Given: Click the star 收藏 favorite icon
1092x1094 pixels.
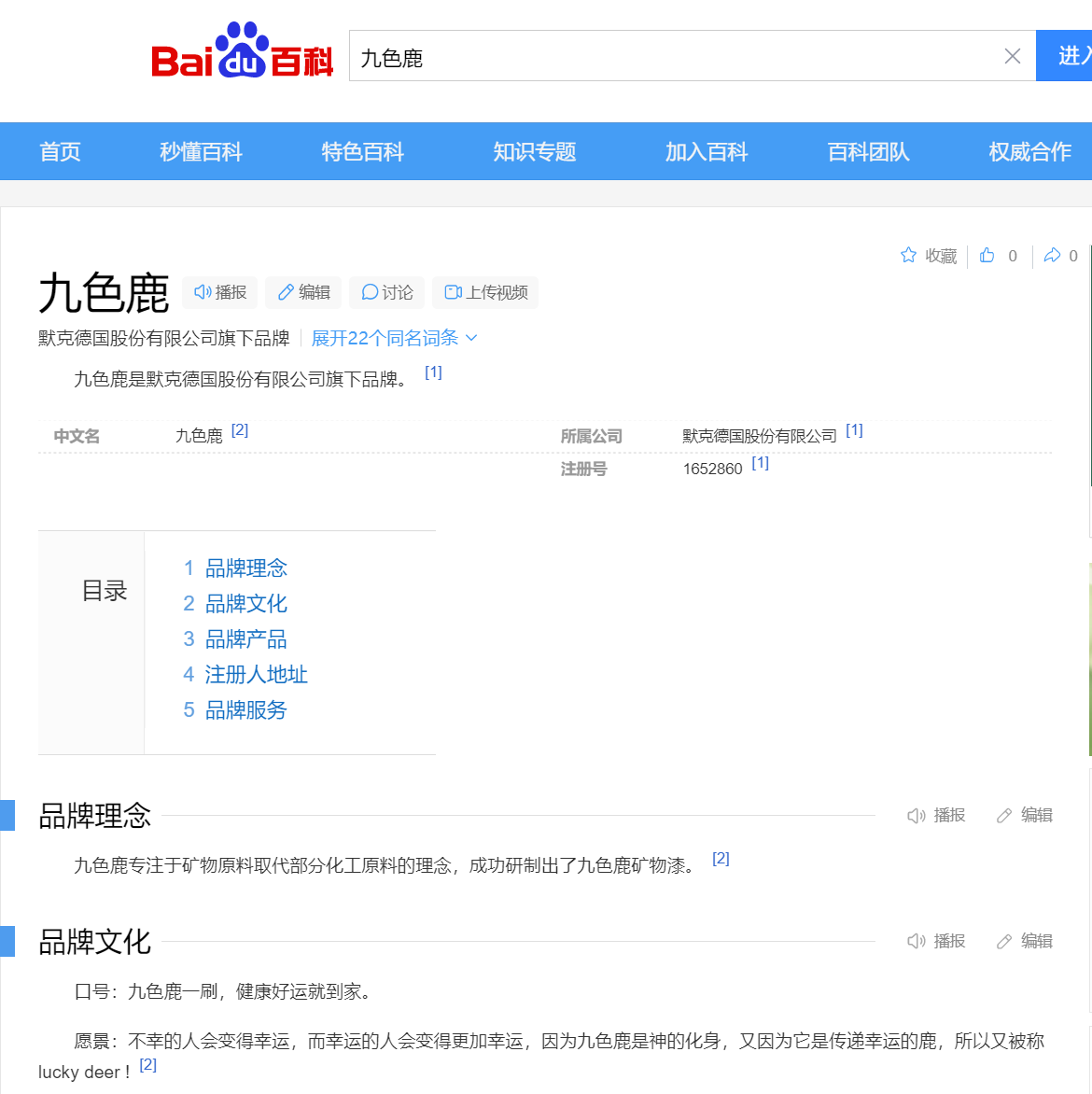Looking at the screenshot, I should [x=908, y=256].
